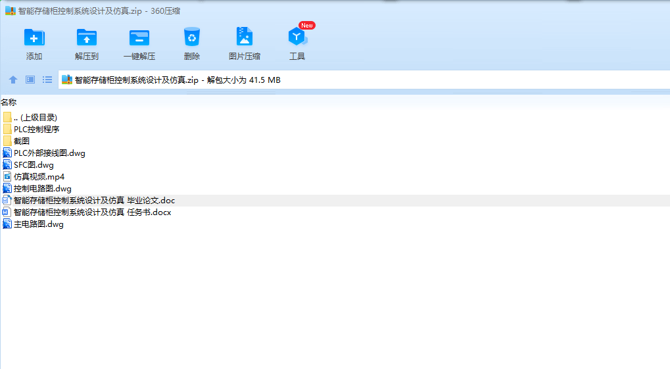This screenshot has width=670, height=369.
Task: Switch to list view mode
Action: (47, 80)
